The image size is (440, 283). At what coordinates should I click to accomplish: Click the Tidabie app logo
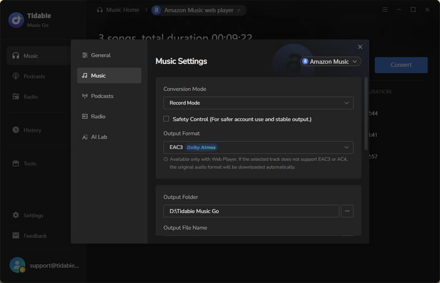point(16,20)
